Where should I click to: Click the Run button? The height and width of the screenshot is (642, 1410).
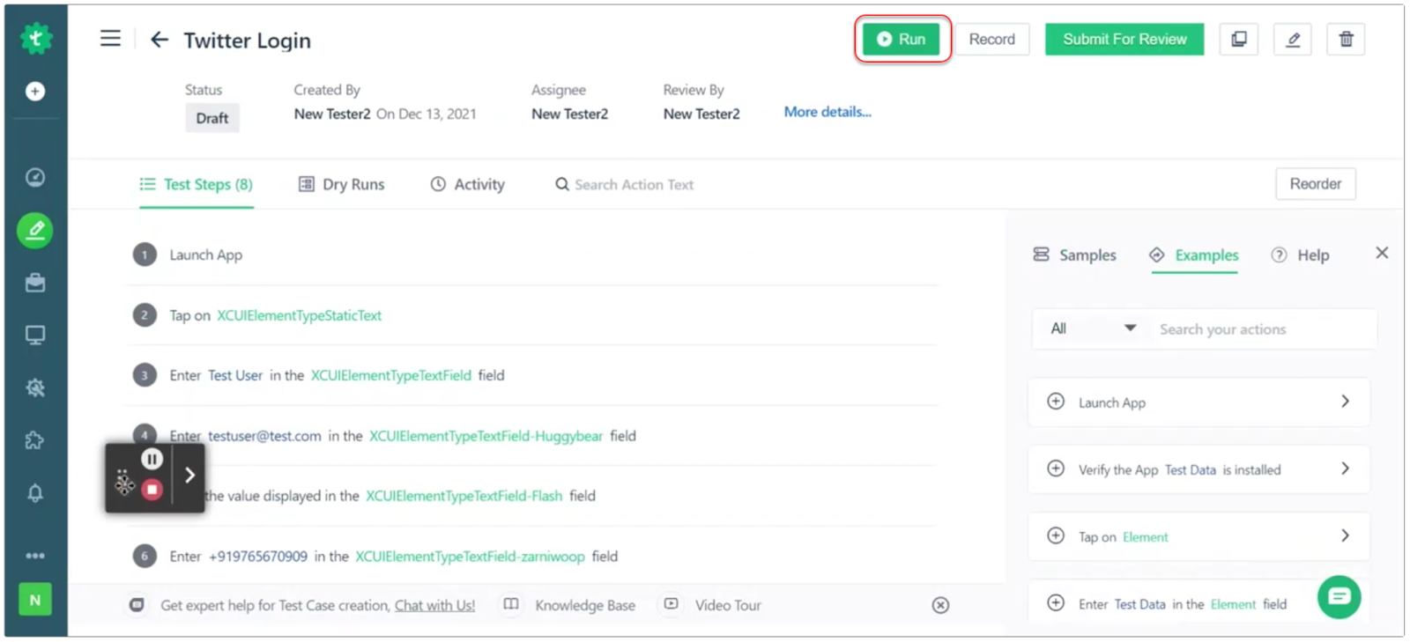pyautogui.click(x=902, y=39)
